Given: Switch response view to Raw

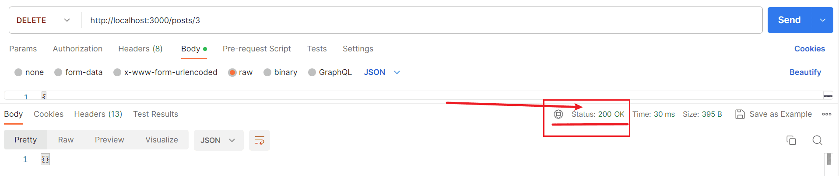Looking at the screenshot, I should tap(66, 140).
